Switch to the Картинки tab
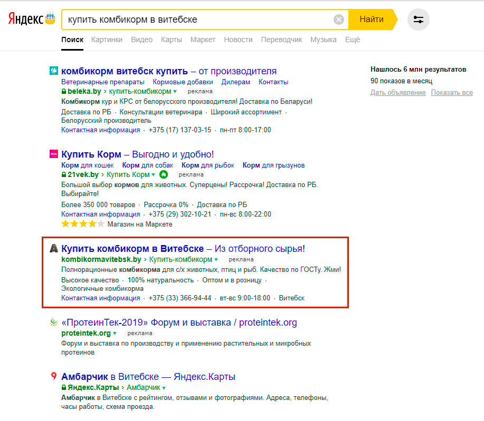The image size is (484, 421). tap(107, 40)
